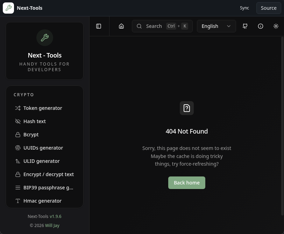Click the list icon beside BIP39 passphrase
This screenshot has height=234, width=284.
pyautogui.click(x=18, y=188)
